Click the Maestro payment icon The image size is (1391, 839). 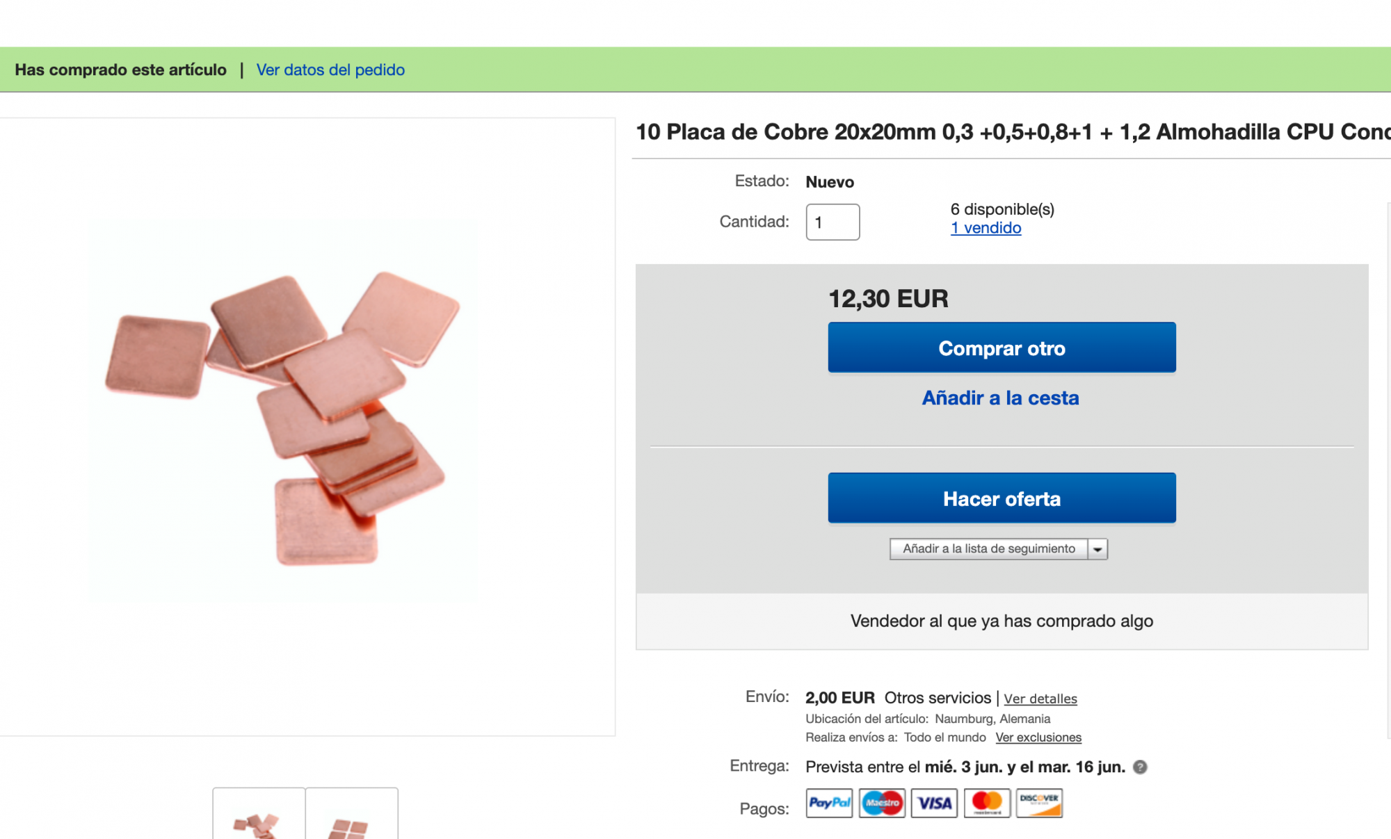(882, 803)
